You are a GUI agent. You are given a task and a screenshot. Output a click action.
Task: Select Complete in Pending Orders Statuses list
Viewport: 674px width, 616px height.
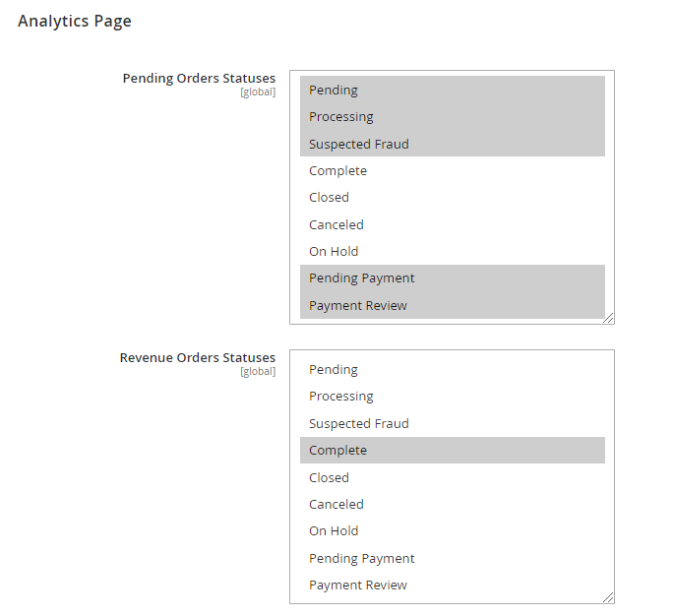pos(337,171)
